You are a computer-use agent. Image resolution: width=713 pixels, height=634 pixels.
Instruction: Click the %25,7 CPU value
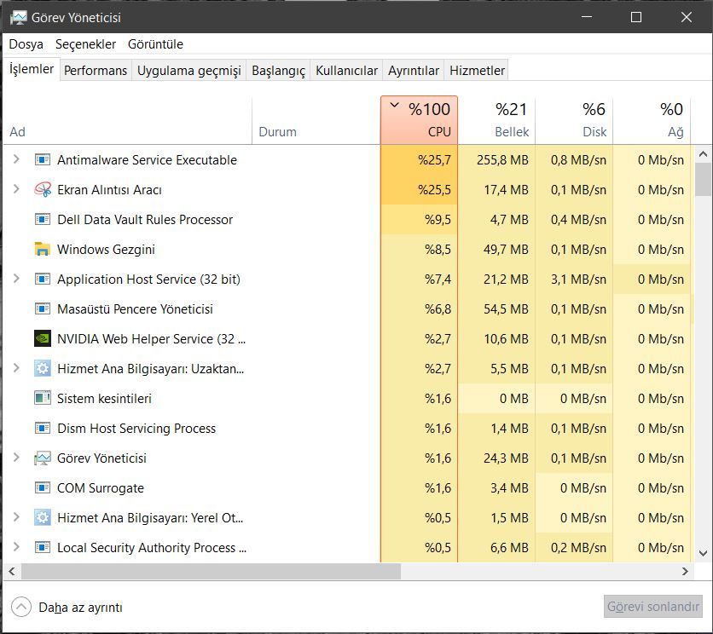pyautogui.click(x=434, y=160)
